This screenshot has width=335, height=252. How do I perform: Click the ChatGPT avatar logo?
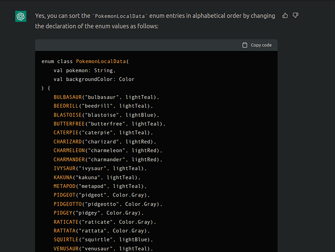point(21,16)
